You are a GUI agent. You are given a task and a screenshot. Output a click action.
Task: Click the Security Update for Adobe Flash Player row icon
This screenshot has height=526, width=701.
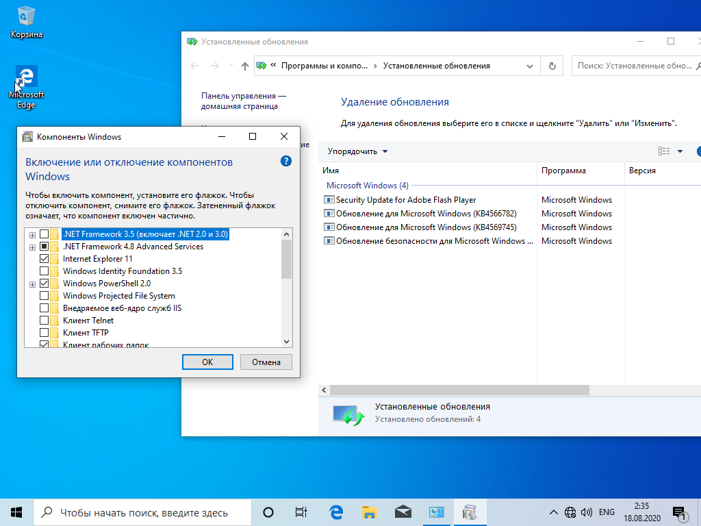pyautogui.click(x=329, y=199)
